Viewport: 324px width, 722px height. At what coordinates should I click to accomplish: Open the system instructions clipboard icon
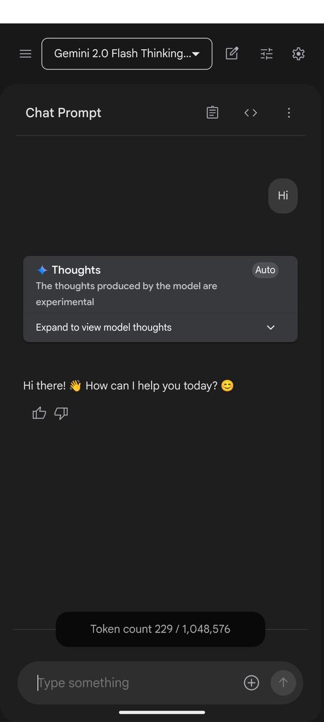tap(212, 112)
